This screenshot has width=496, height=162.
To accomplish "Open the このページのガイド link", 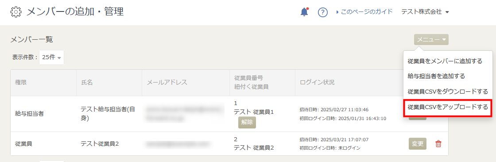I will pyautogui.click(x=367, y=12).
